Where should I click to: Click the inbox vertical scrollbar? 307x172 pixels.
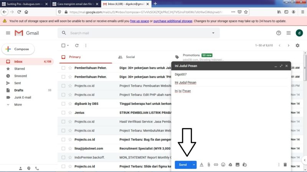pyautogui.click(x=305, y=67)
